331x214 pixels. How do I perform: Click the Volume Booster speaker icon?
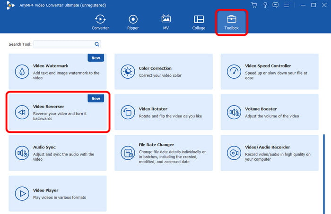pyautogui.click(x=234, y=112)
